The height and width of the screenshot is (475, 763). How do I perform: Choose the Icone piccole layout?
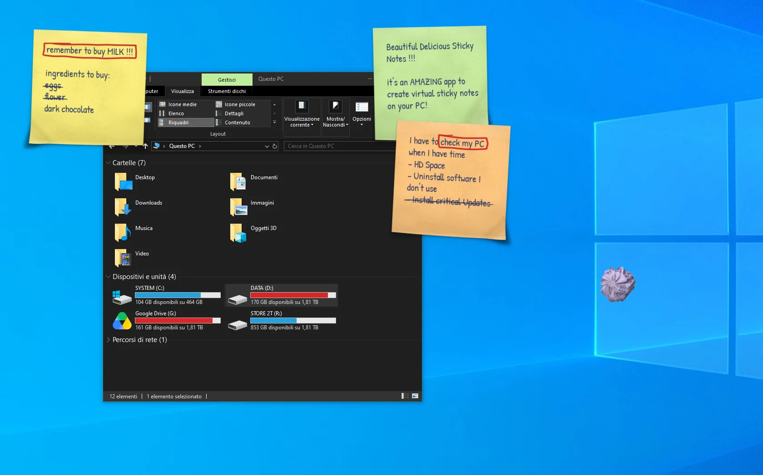coord(242,104)
